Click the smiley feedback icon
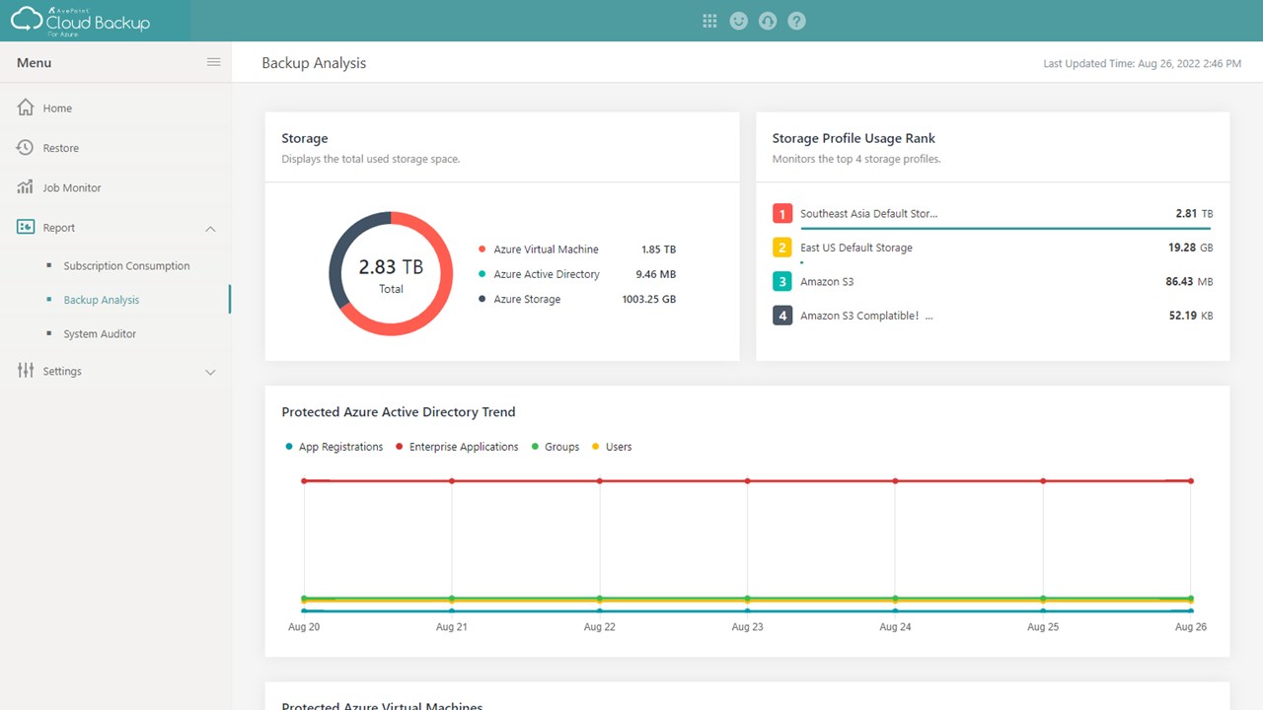This screenshot has height=710, width=1263. 738,21
